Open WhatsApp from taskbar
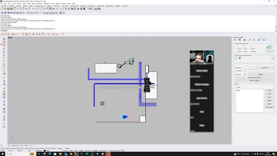277x156 pixels. click(x=92, y=154)
